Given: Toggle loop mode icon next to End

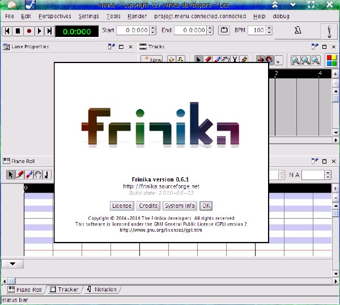Looking at the screenshot, I should [x=224, y=30].
